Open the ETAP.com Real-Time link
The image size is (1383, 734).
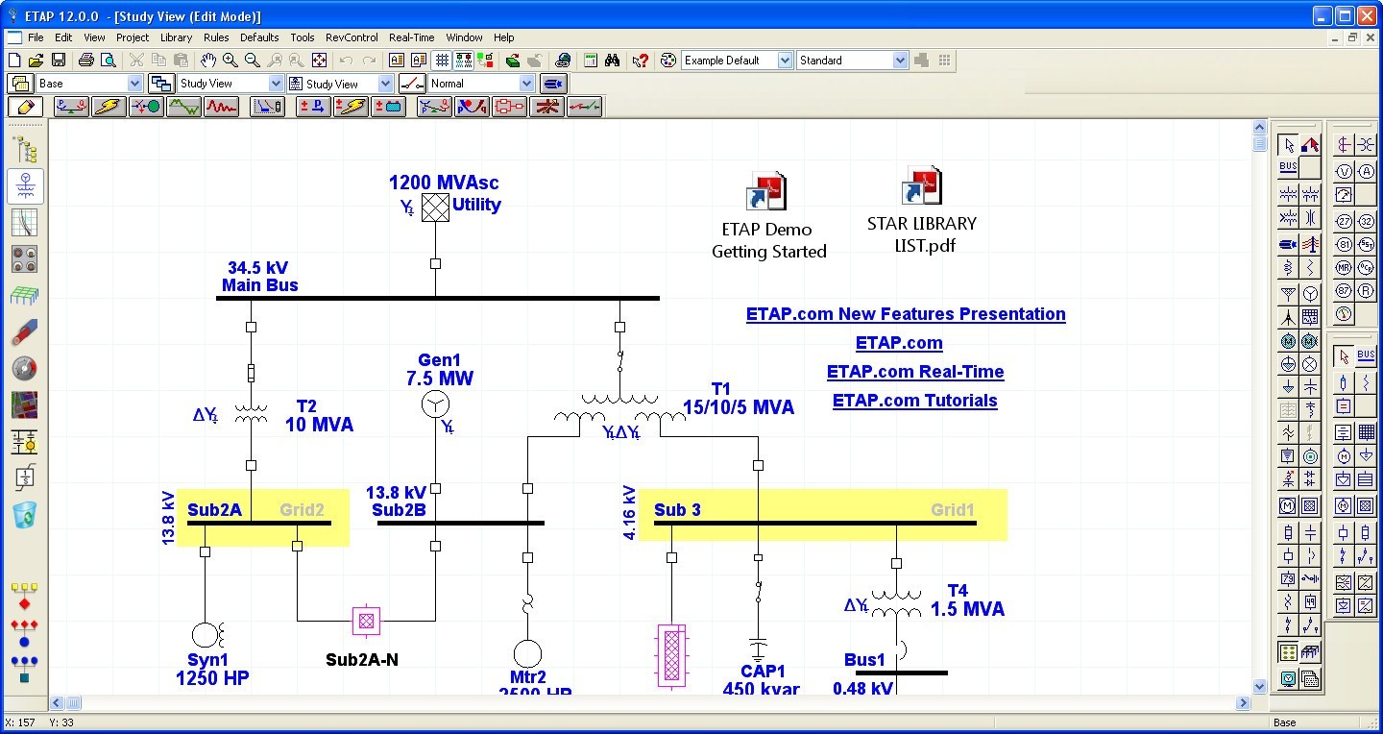(x=915, y=372)
